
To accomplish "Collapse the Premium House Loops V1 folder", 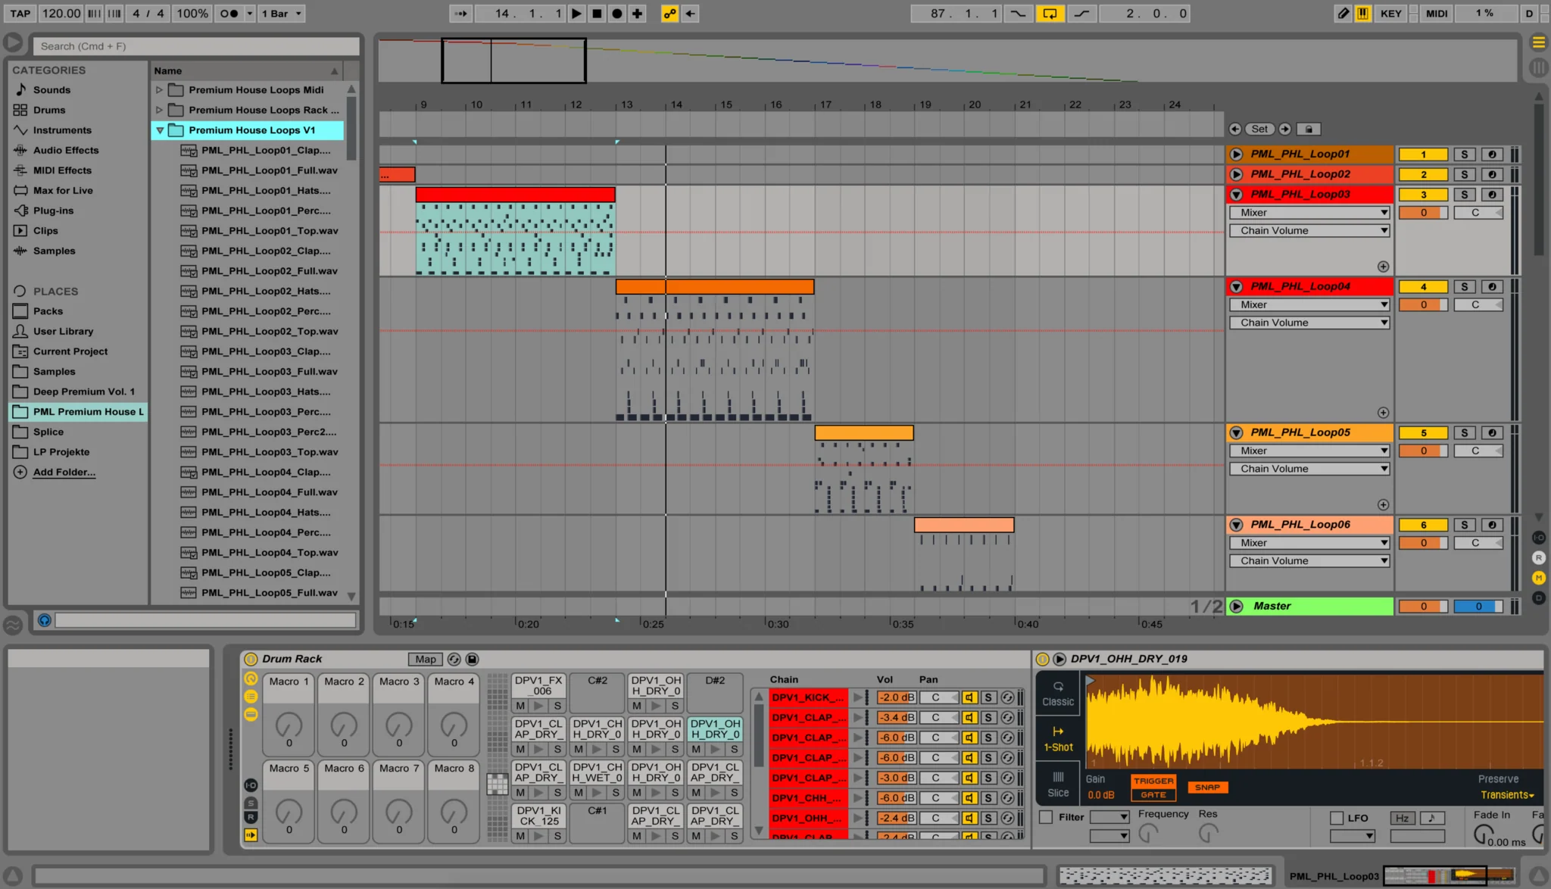I will 160,130.
